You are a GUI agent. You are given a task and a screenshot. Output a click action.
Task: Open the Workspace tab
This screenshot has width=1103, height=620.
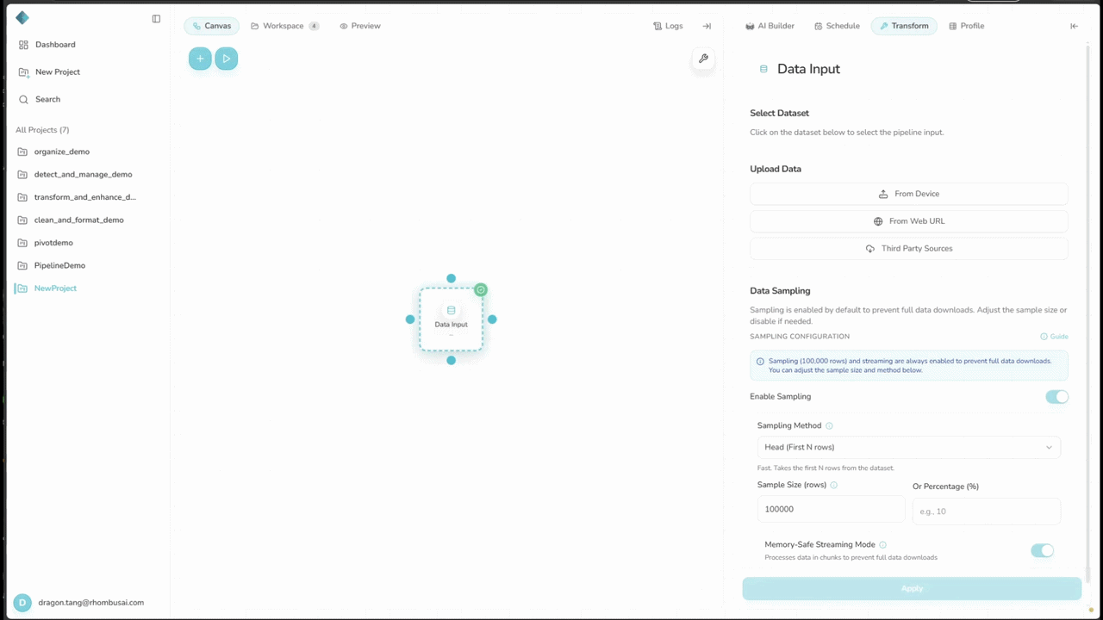pos(285,26)
